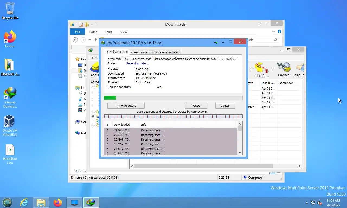This screenshot has height=208, width=347.
Task: Click the IDM icon on the taskbar
Action: (91, 203)
